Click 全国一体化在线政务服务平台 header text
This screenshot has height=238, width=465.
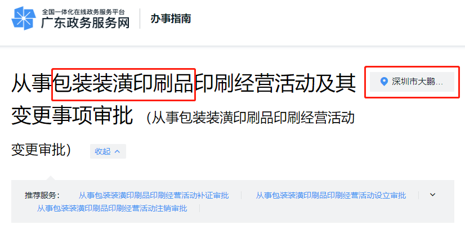pos(83,12)
